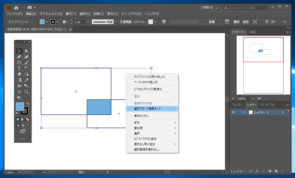Click the target circle on レイヤー 1
Viewport: 295px width, 178px height.
pos(282,112)
